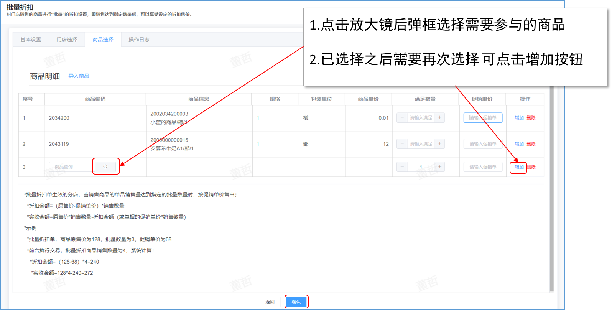Click product code 2034200
Screen dimensions: 612x310
tap(59, 118)
